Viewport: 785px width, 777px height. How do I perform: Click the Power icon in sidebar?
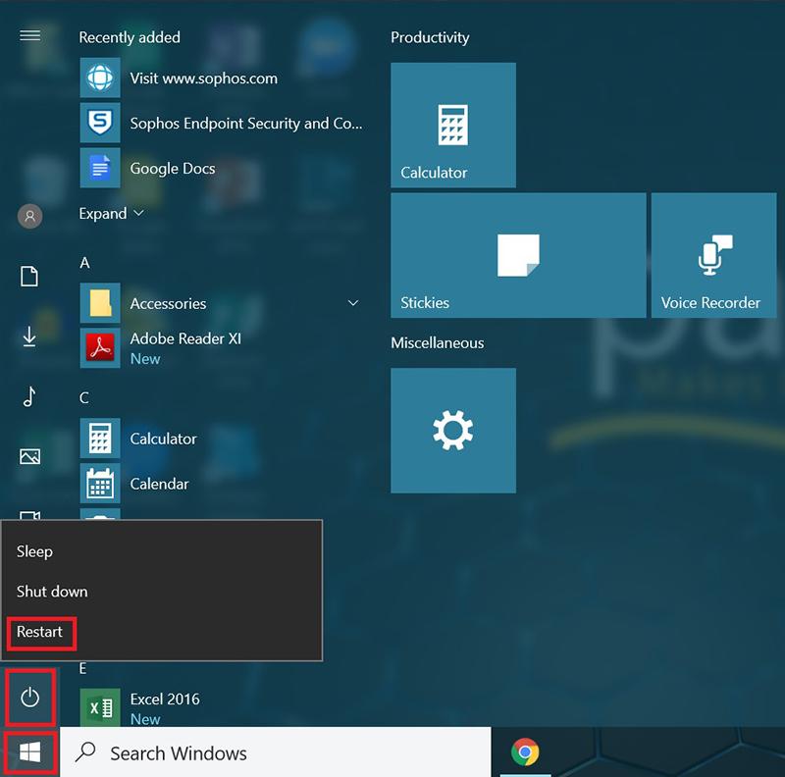click(x=29, y=698)
